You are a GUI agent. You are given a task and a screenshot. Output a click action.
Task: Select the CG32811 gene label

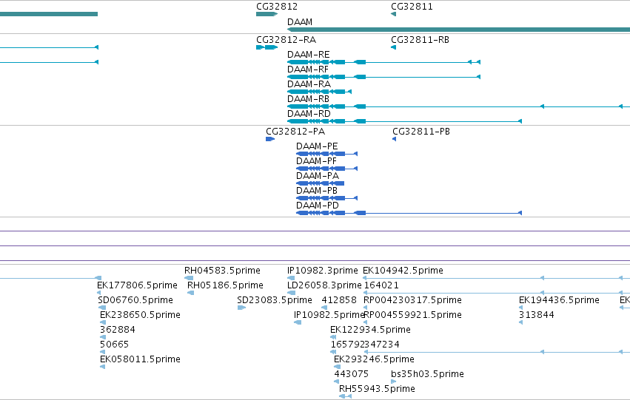coord(412,7)
